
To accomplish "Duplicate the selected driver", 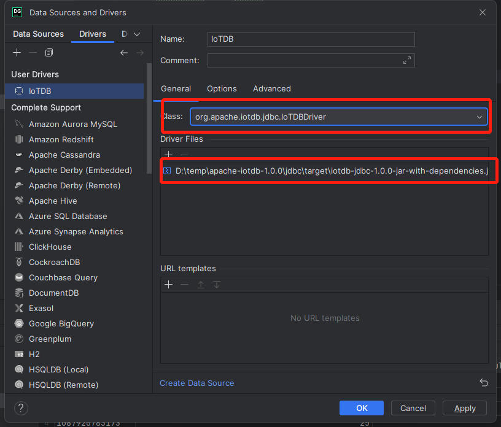I will point(49,53).
